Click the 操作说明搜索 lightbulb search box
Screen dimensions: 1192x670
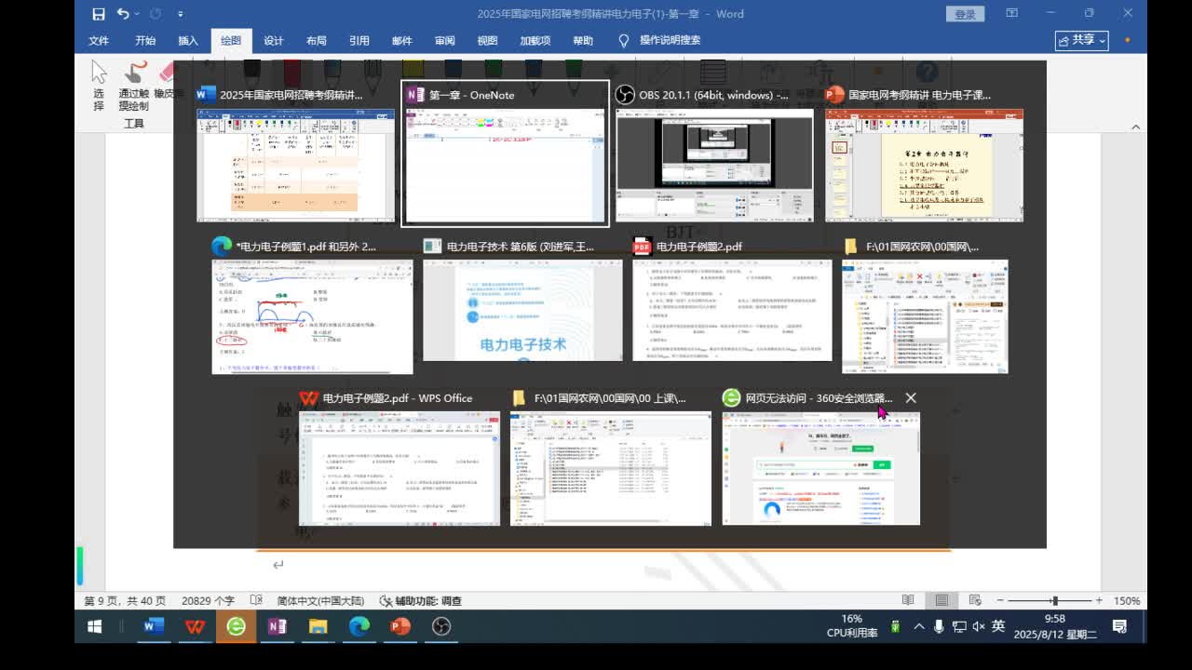(x=659, y=41)
